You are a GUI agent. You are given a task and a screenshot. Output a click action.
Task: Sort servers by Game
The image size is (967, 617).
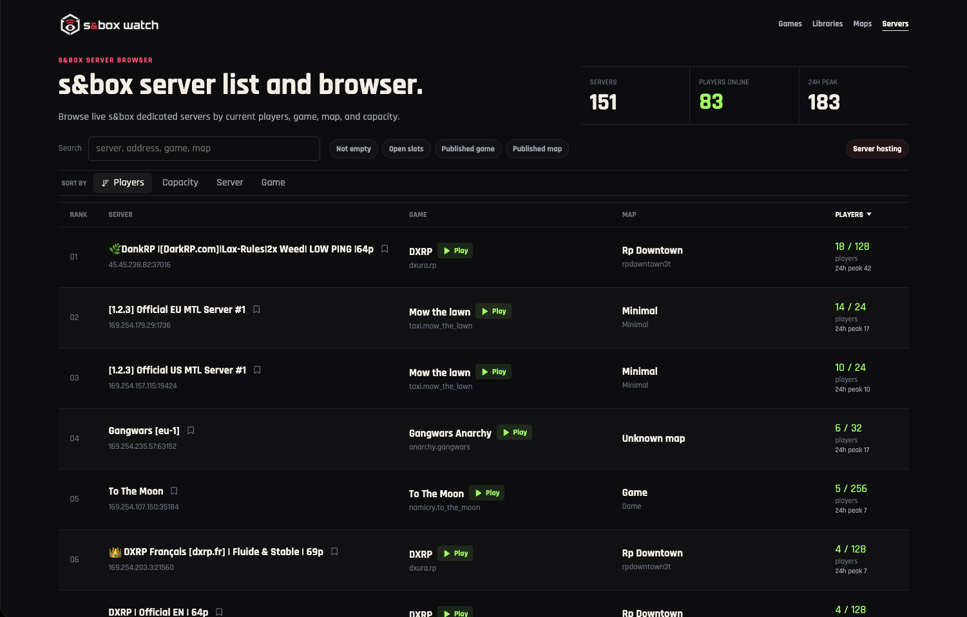pyautogui.click(x=273, y=183)
